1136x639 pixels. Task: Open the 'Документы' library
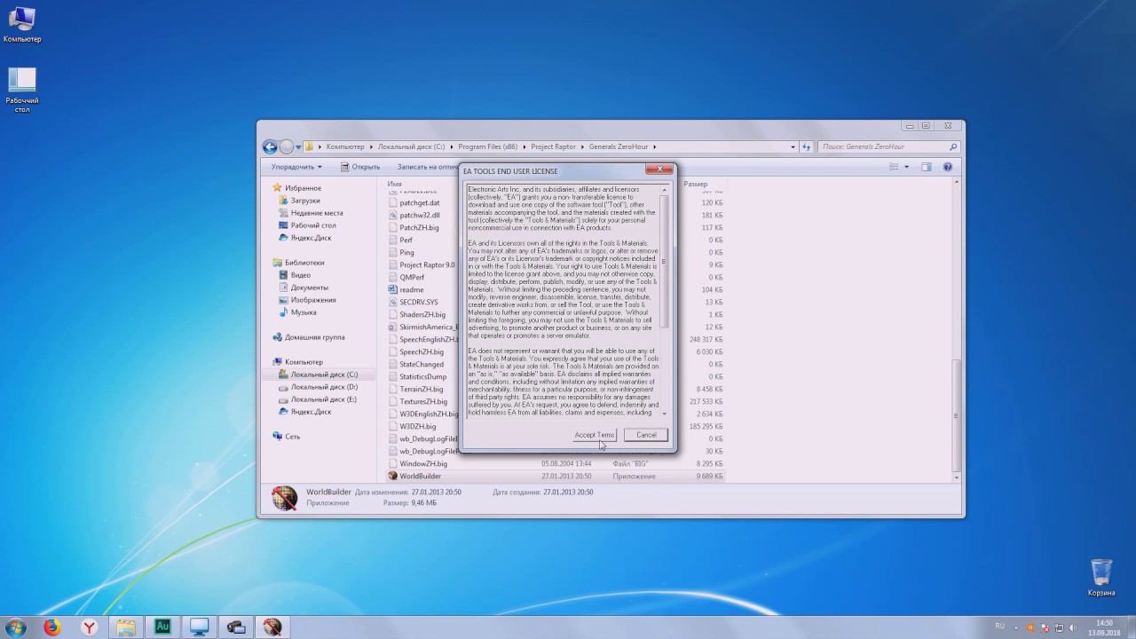click(309, 288)
